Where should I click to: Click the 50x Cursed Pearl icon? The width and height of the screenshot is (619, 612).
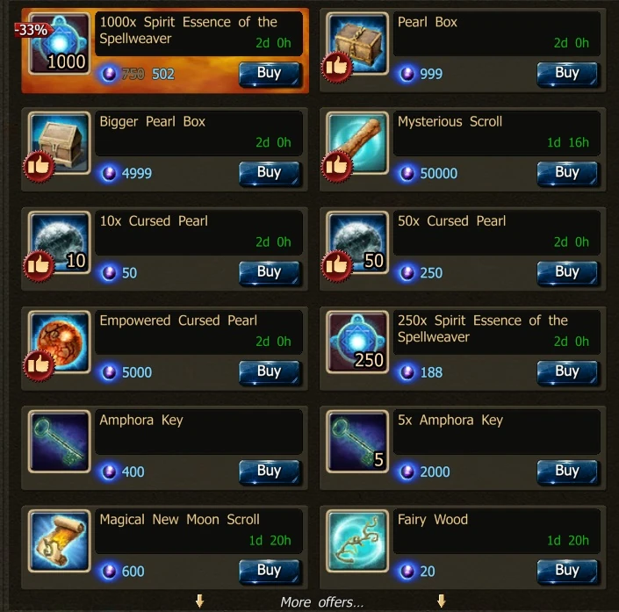(x=357, y=242)
